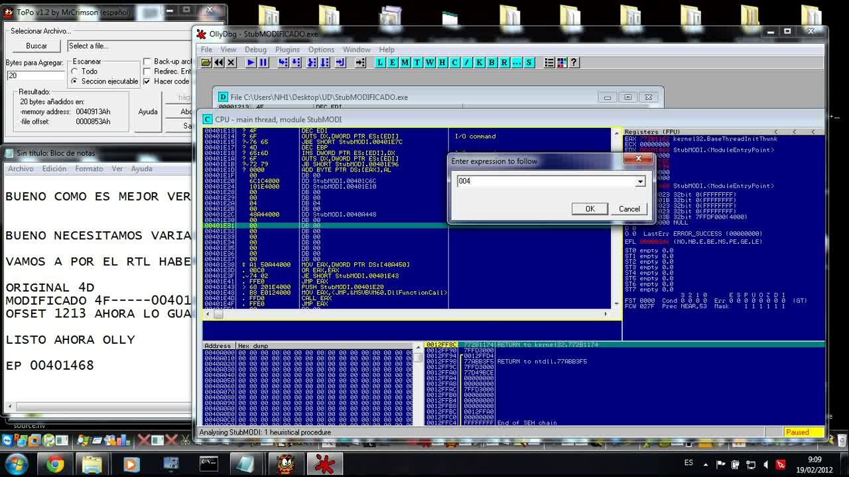Click the Debugging options list icon

(x=549, y=62)
